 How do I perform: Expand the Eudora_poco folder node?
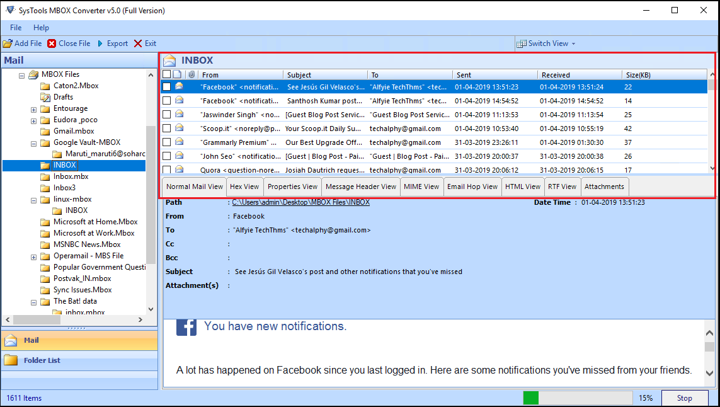pos(33,121)
